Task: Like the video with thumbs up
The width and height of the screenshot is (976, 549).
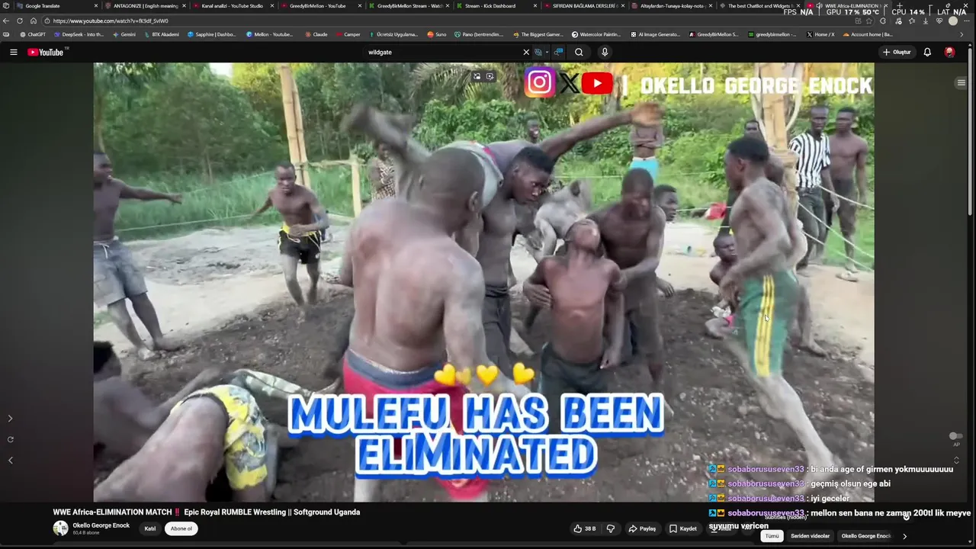Action: [585, 528]
